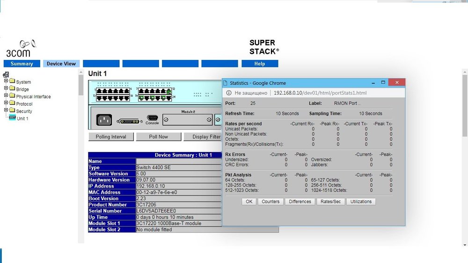This screenshot has width=468, height=263.
Task: Expand the System folder
Action: (x=6, y=81)
